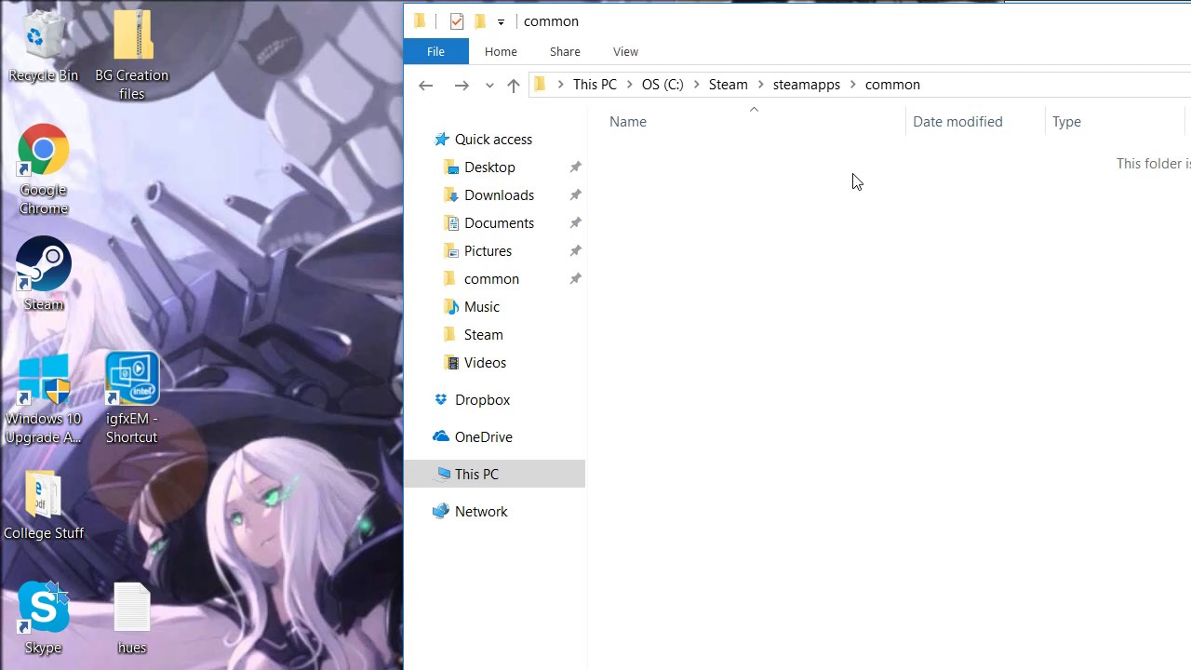1191x670 pixels.
Task: Click This PC in address bar
Action: (x=595, y=84)
